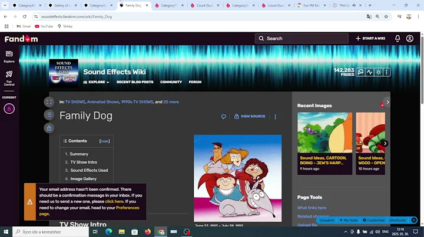
Task: Open Fan Central rocket icon
Action: 9,78
